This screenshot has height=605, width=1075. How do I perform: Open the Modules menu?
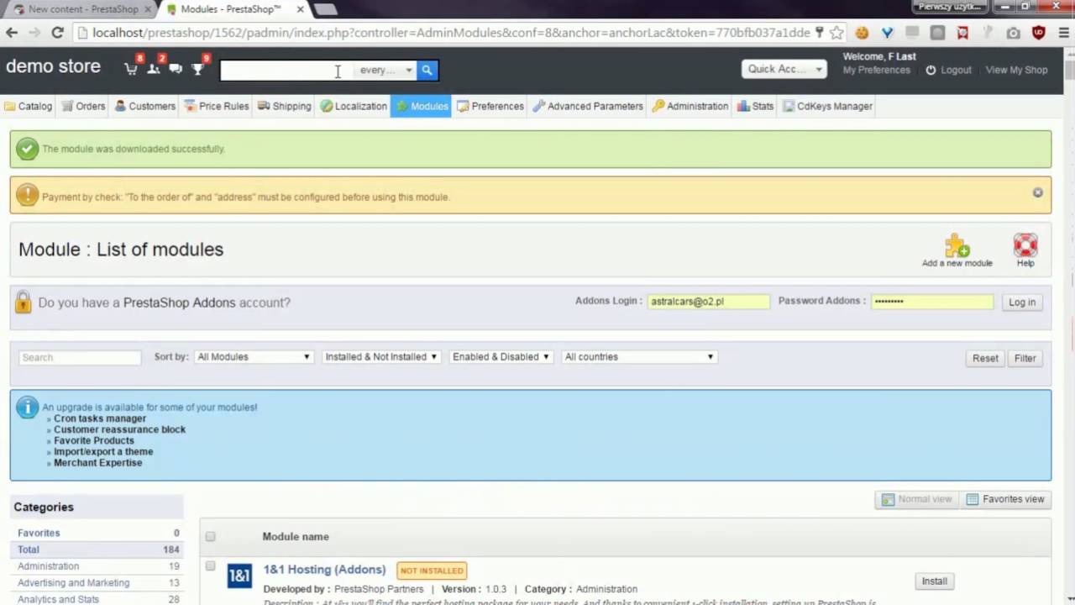click(421, 106)
